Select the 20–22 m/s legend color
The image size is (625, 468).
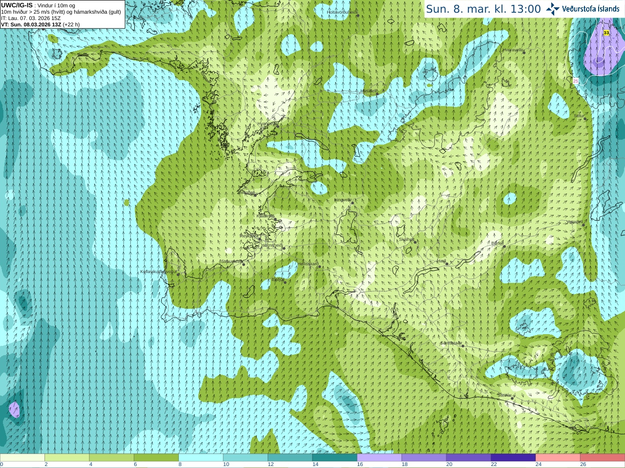[x=469, y=458]
